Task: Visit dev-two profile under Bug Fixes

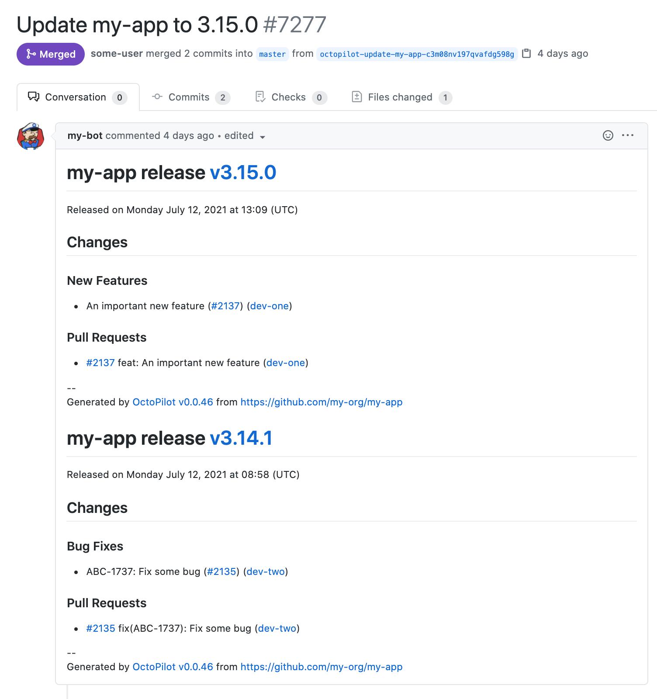Action: coord(266,571)
